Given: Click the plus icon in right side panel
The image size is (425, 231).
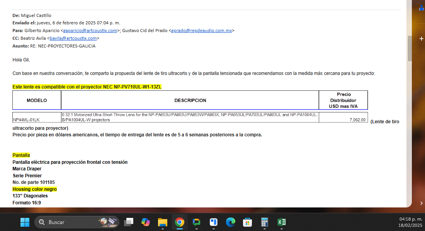Looking at the screenshot, I should (421, 39).
